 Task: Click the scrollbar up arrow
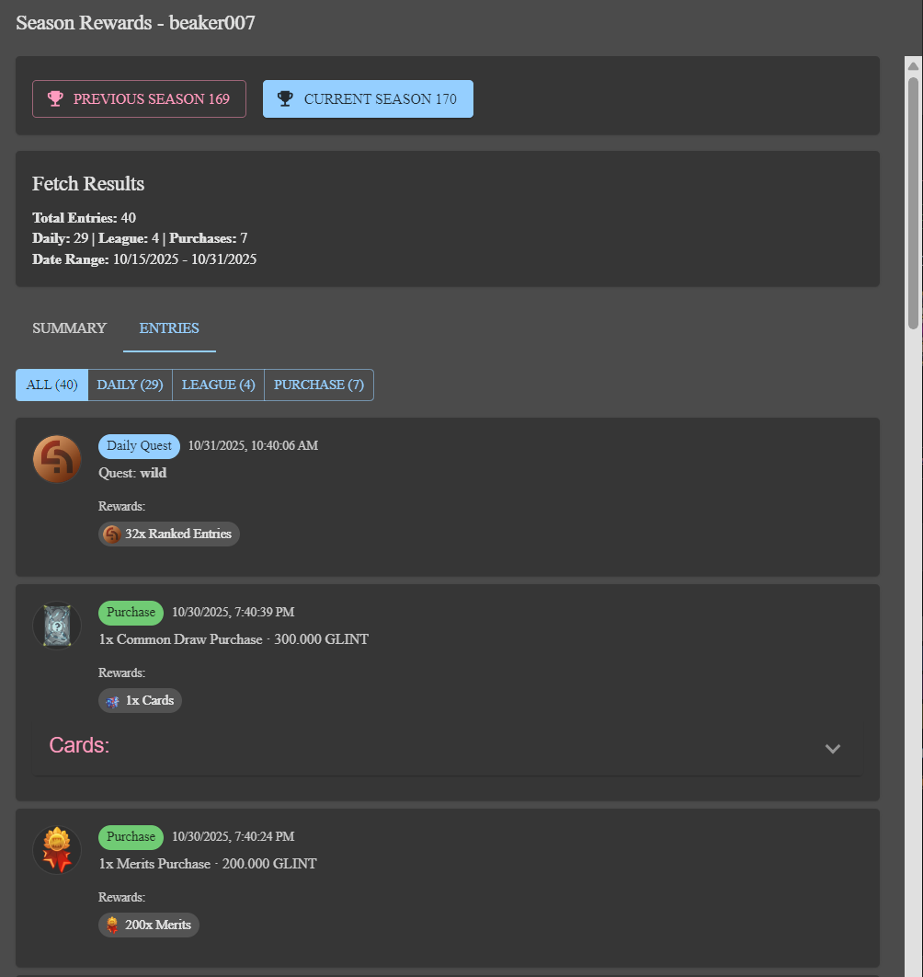[913, 66]
